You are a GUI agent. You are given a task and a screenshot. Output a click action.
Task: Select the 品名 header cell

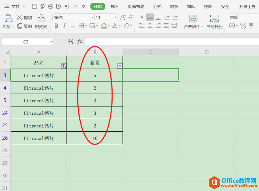pos(39,63)
